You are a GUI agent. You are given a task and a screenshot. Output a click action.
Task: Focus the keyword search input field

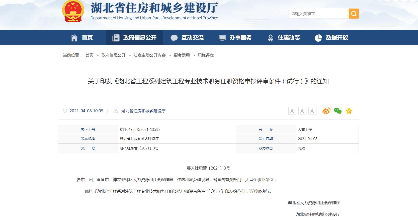coord(318,14)
